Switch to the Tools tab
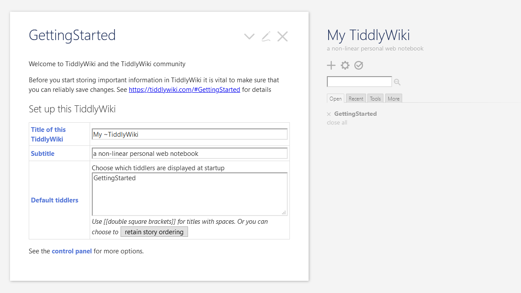Screen dimensions: 521x293 point(376,99)
